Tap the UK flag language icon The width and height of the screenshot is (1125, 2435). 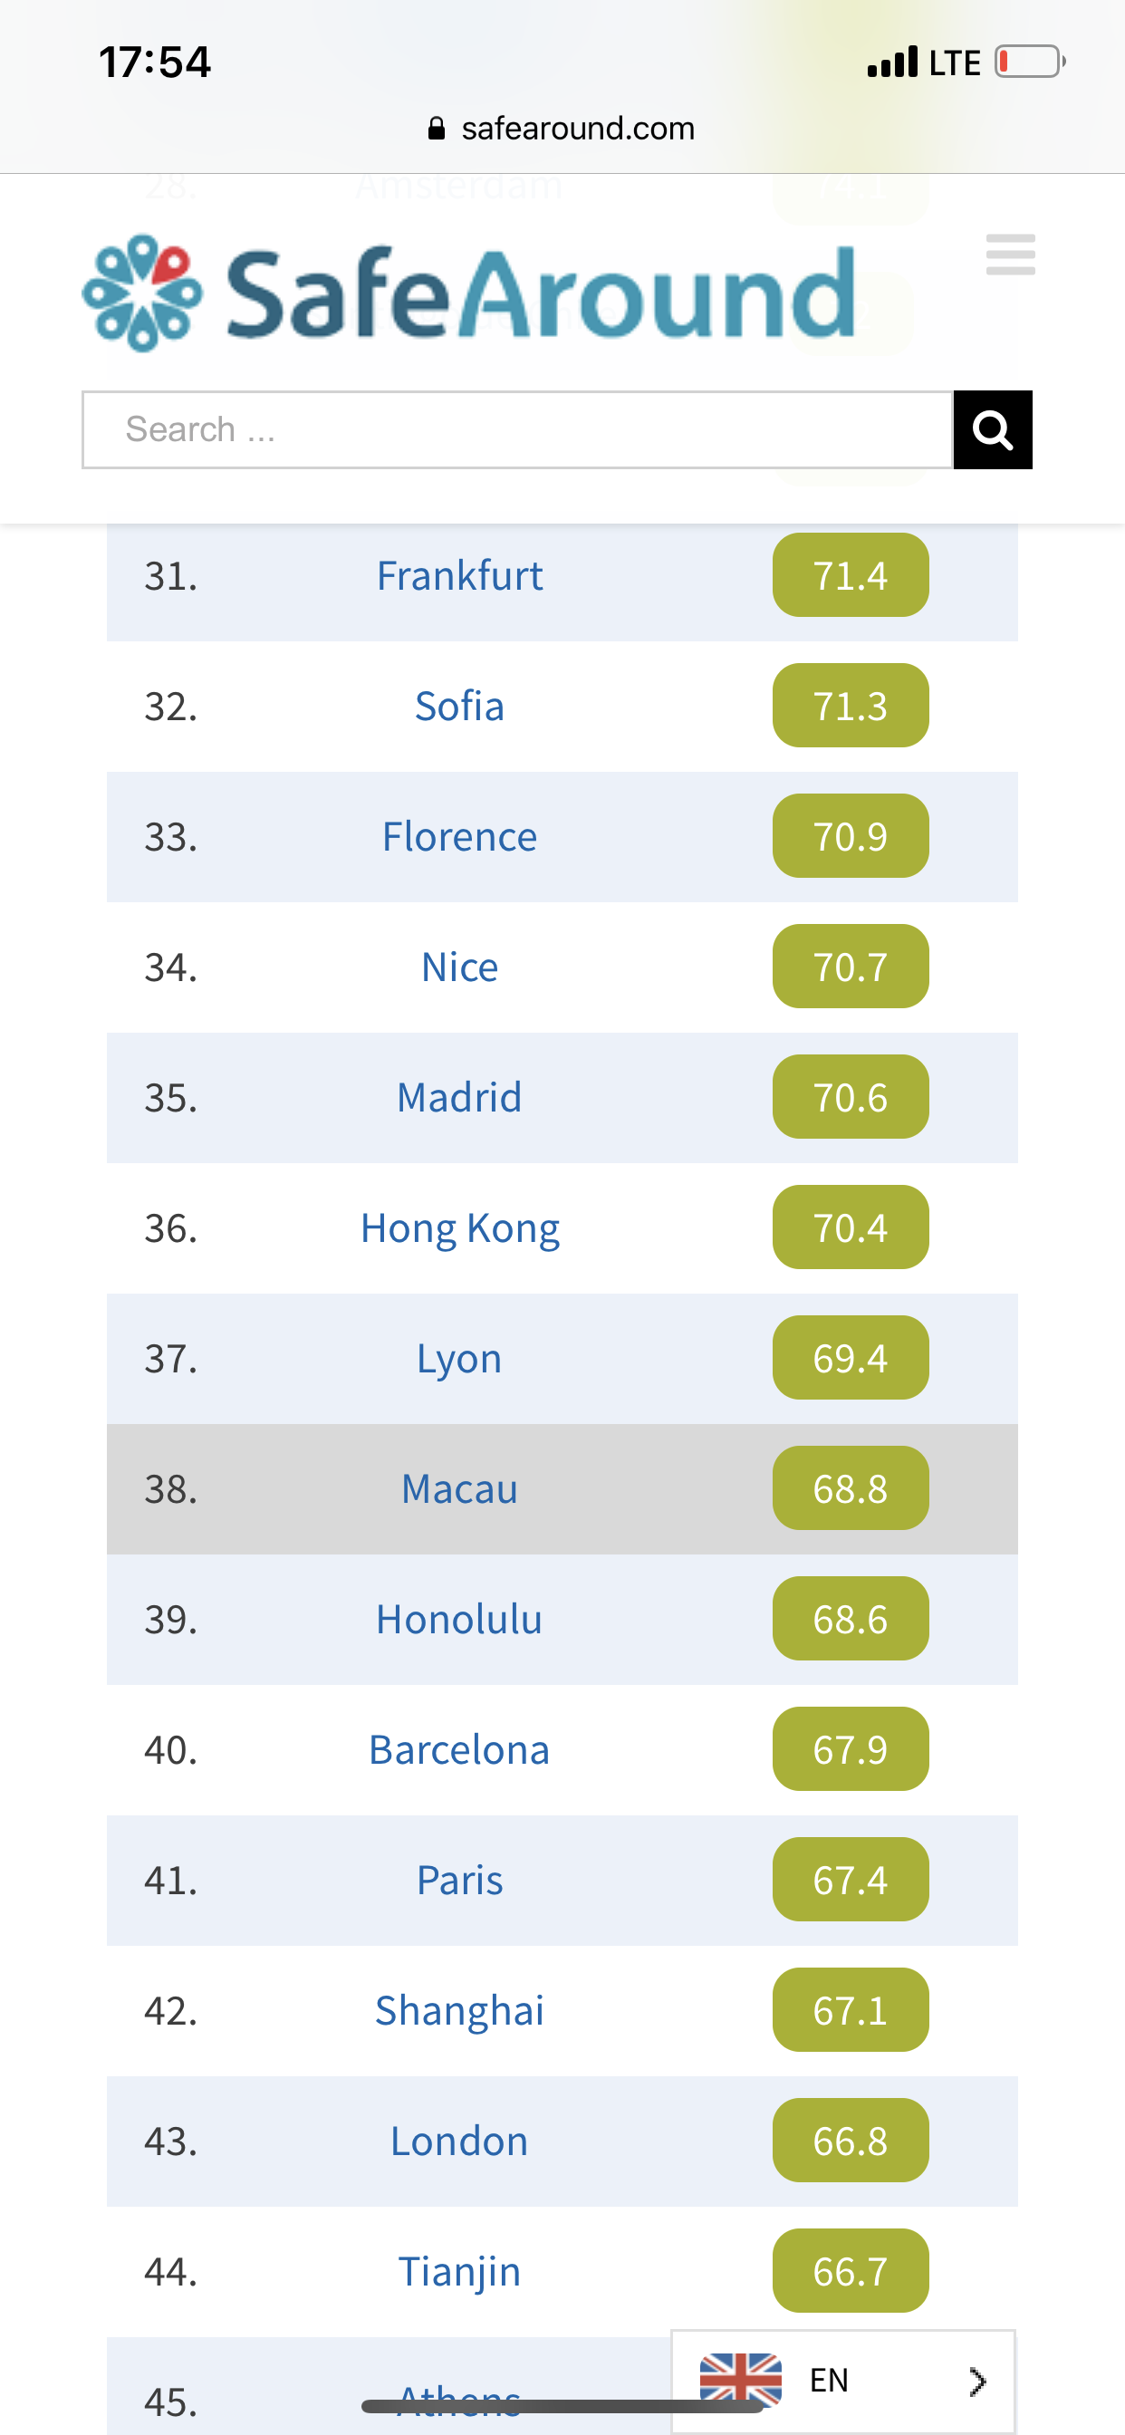pos(740,2378)
